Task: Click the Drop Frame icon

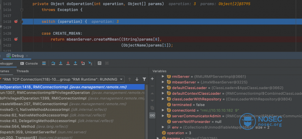Action: [83, 63]
